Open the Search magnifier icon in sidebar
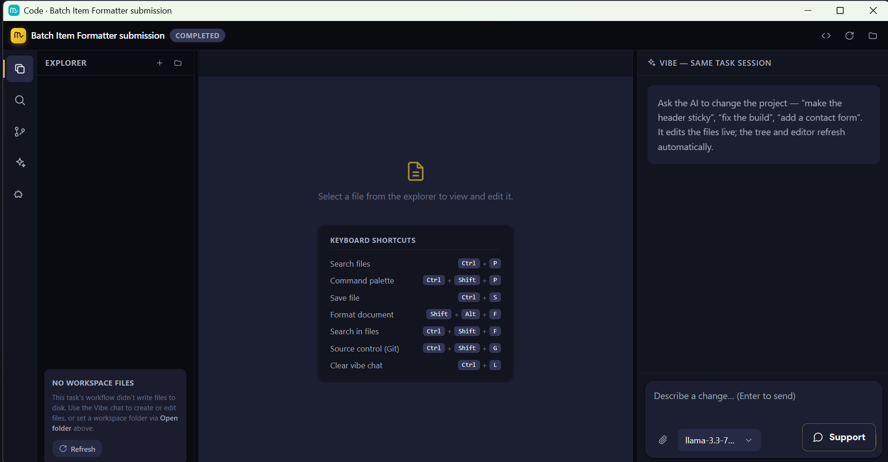Image resolution: width=888 pixels, height=462 pixels. (20, 100)
